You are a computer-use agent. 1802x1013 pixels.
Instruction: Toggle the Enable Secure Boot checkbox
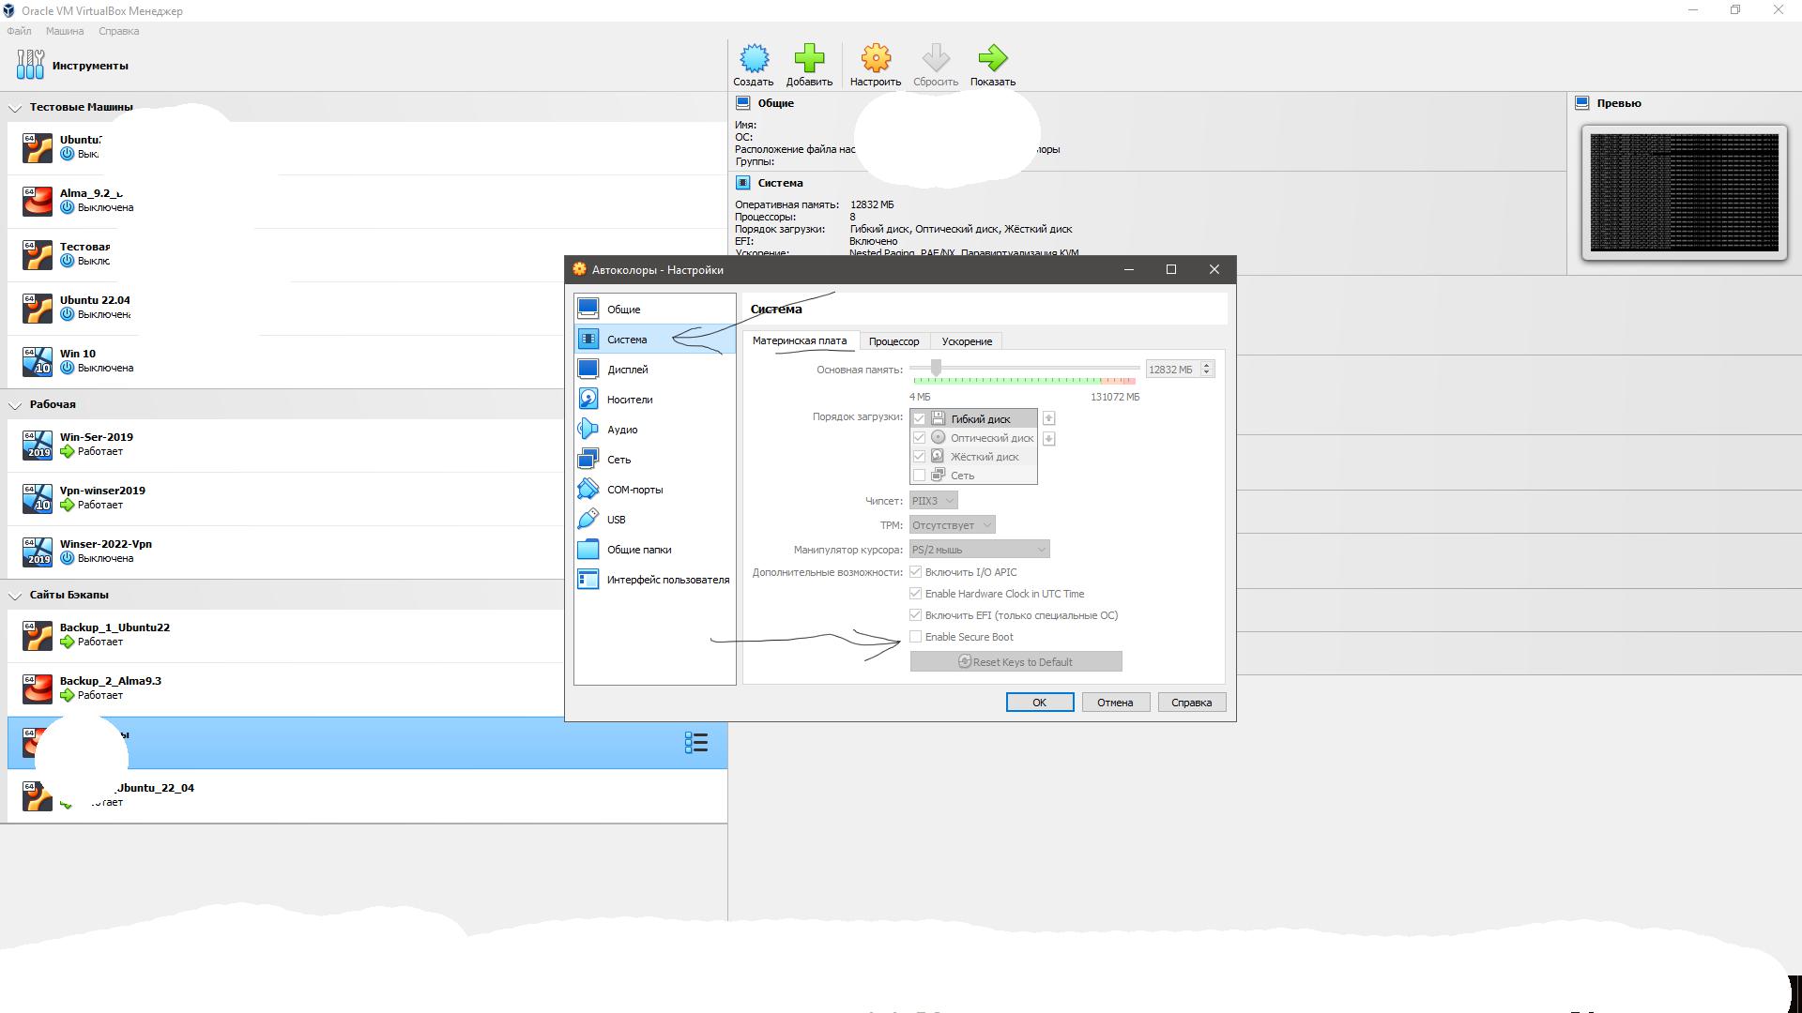(x=916, y=637)
